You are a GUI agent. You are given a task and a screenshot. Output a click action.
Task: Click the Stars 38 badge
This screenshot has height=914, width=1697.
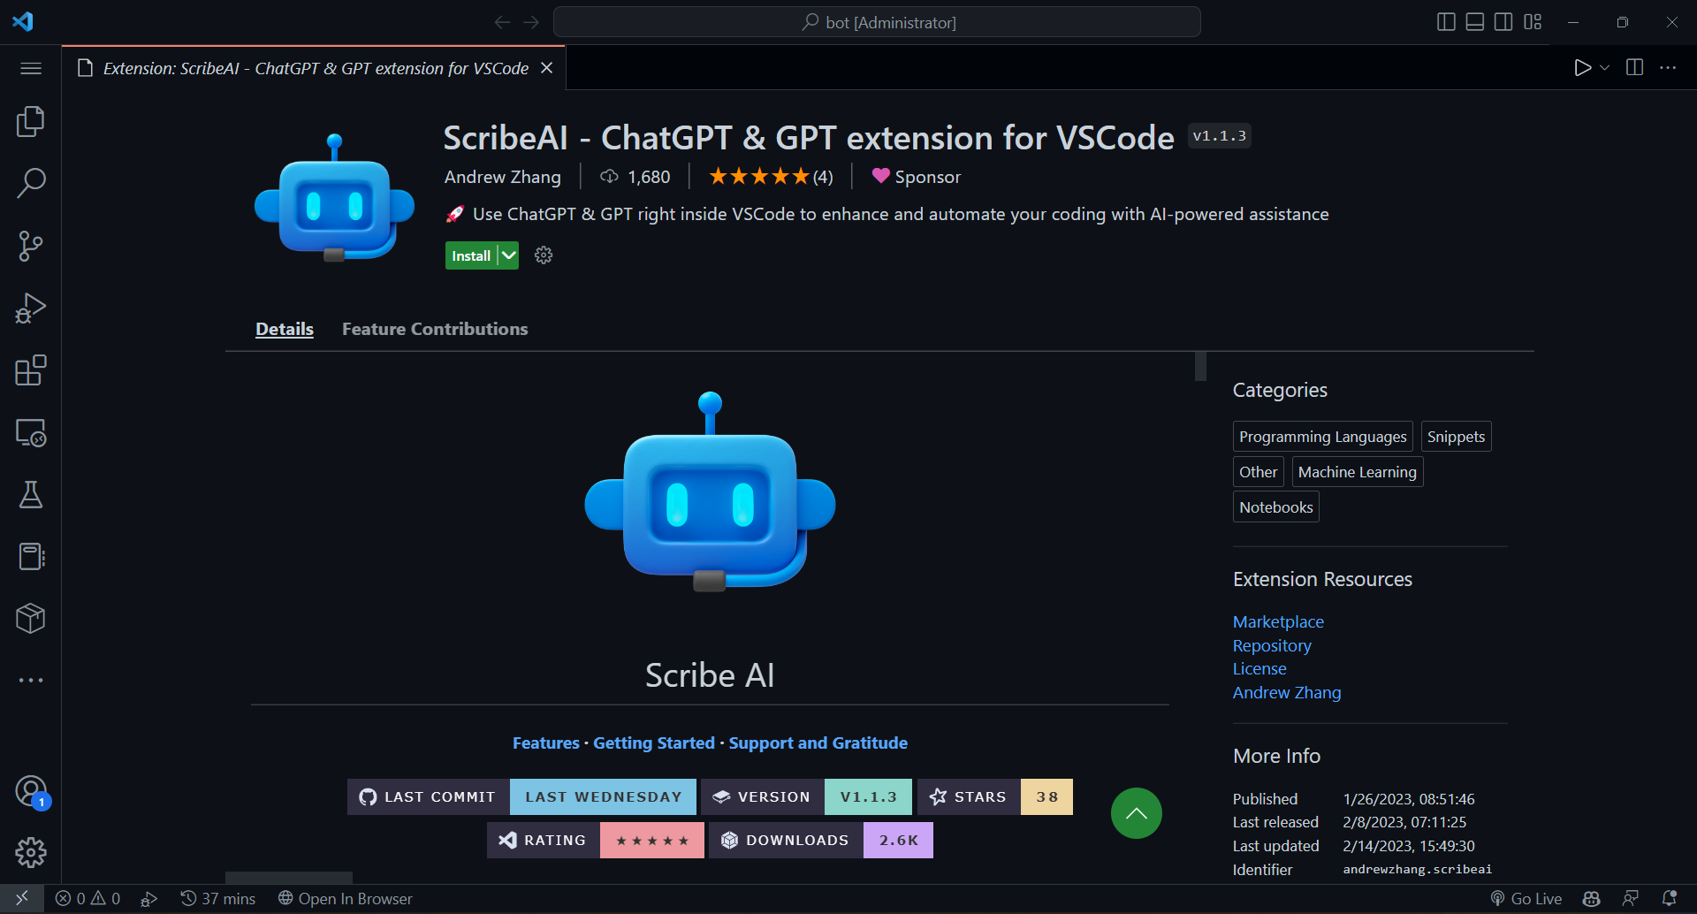995,796
